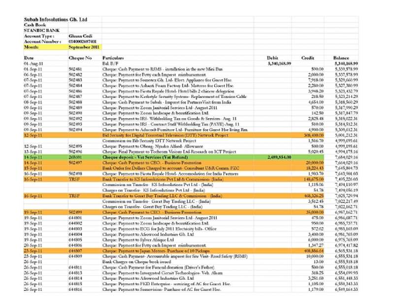Select the 'Credit' column header

click(307, 58)
